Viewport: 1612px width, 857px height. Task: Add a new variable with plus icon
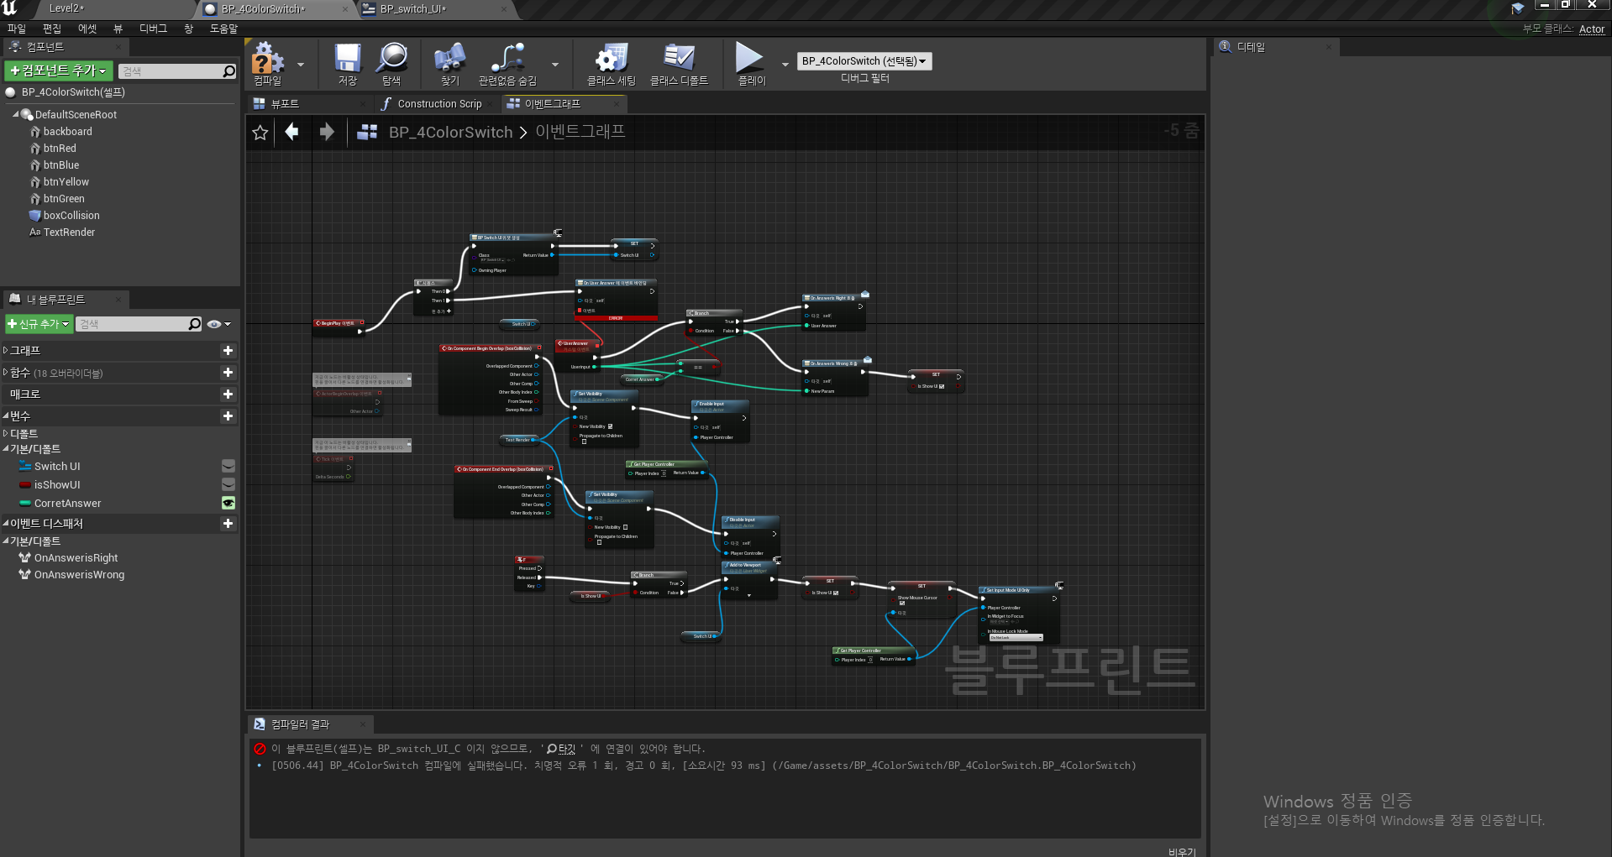228,416
